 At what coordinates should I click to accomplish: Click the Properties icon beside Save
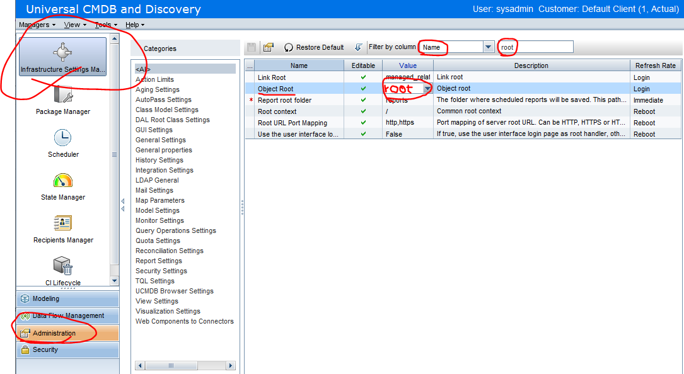click(269, 47)
